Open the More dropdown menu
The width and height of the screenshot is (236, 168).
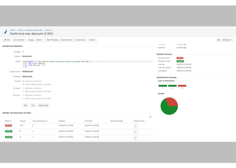[x=39, y=40]
